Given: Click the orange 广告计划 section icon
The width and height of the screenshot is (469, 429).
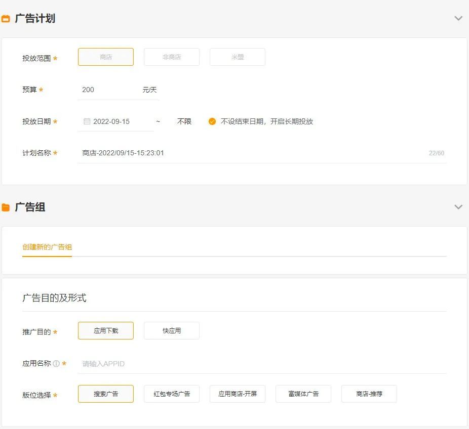Looking at the screenshot, I should 7,18.
